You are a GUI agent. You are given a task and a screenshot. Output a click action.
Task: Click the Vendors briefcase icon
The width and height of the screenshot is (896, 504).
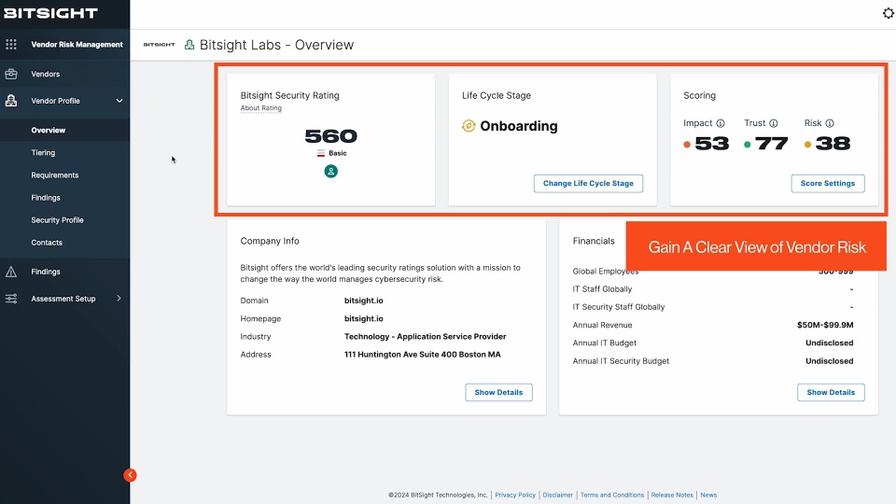[x=11, y=74]
